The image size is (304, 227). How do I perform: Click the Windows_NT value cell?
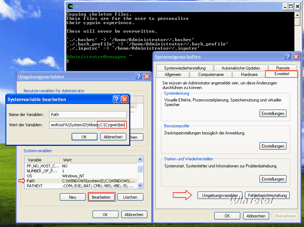73,176
